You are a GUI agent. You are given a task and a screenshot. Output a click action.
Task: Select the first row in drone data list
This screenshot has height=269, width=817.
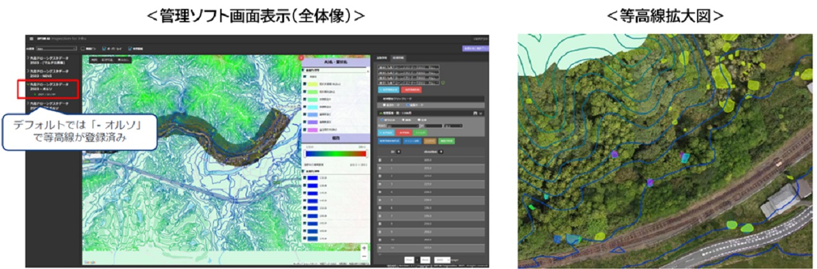(x=408, y=66)
